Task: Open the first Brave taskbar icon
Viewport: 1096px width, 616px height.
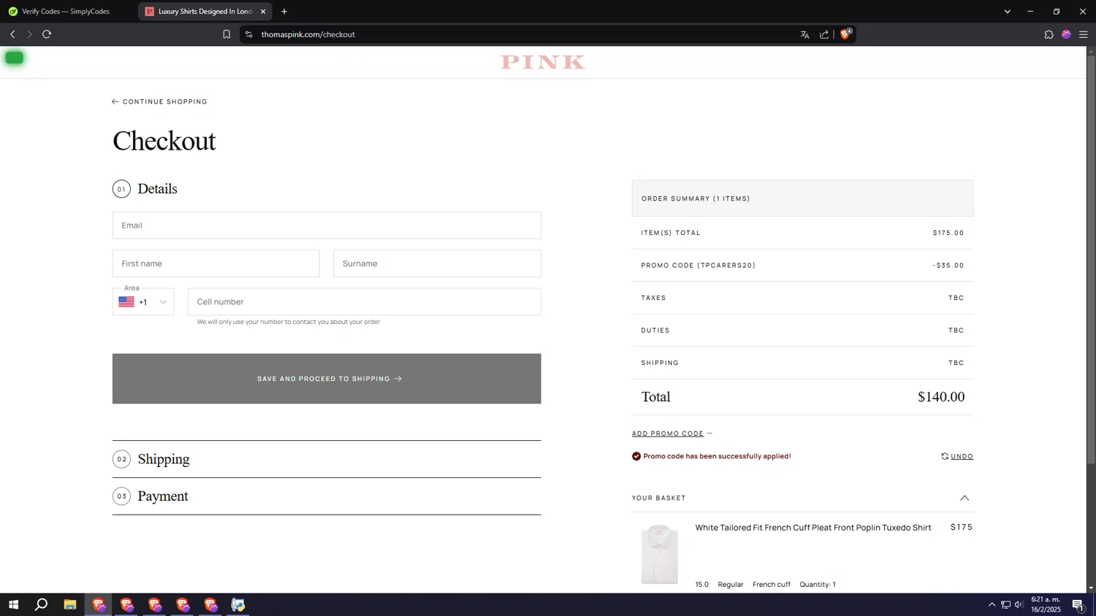Action: [98, 604]
